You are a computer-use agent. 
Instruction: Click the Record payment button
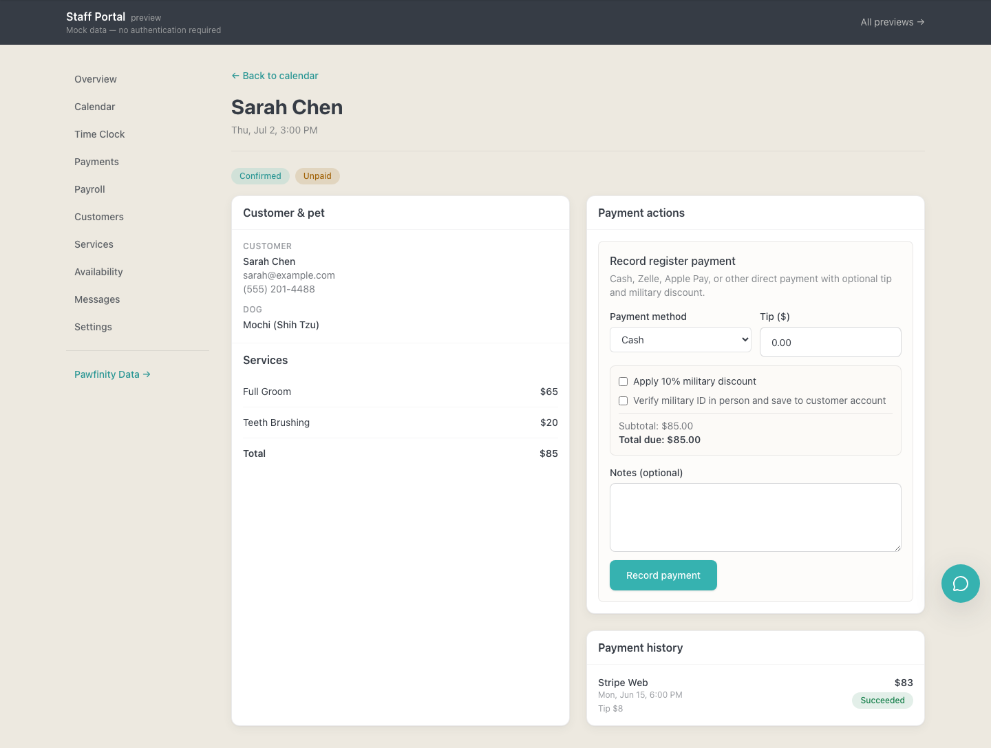click(x=663, y=575)
